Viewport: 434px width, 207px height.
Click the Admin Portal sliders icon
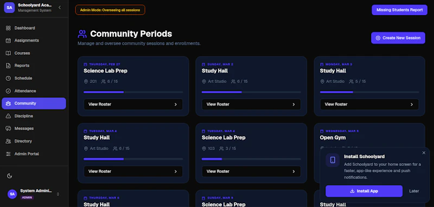click(8, 154)
